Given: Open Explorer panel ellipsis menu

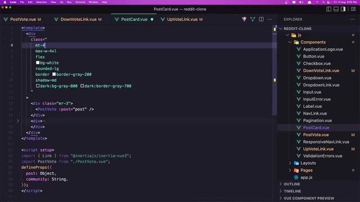Looking at the screenshot, I should tap(353, 20).
